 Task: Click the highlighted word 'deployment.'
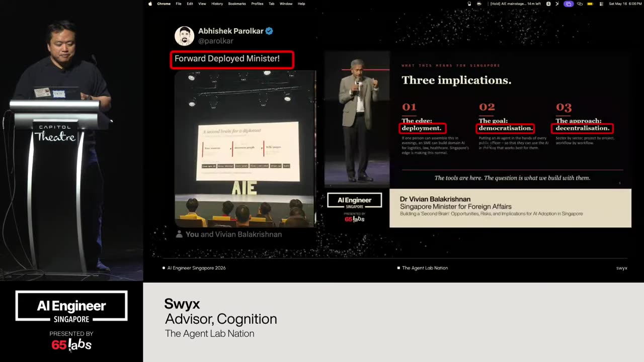tap(422, 128)
